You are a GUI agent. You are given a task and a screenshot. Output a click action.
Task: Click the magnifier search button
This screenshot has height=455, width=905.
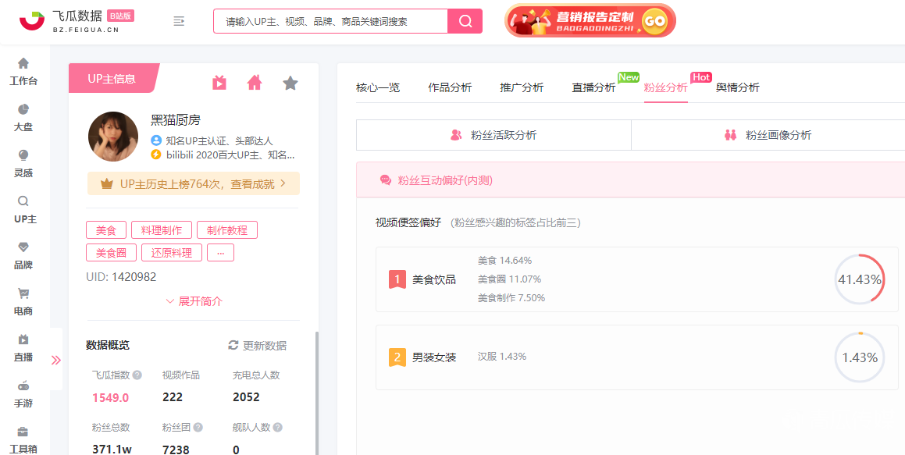[x=465, y=21]
